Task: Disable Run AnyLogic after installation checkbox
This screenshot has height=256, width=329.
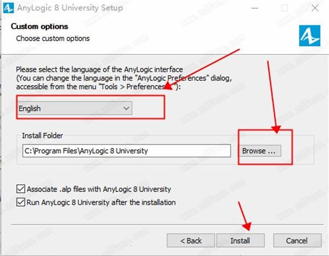Action: [x=21, y=202]
